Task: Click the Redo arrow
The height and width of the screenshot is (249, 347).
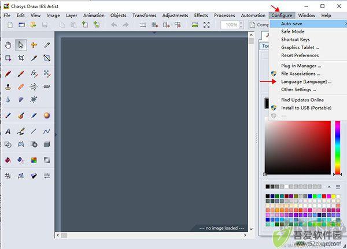Action: point(125,25)
